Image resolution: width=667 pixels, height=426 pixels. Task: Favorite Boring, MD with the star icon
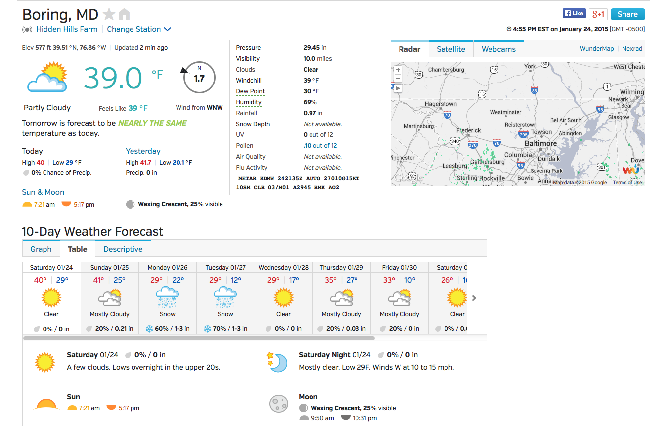pyautogui.click(x=109, y=14)
